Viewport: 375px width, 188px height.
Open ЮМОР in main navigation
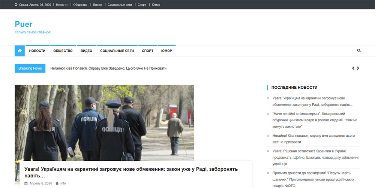[x=166, y=51]
